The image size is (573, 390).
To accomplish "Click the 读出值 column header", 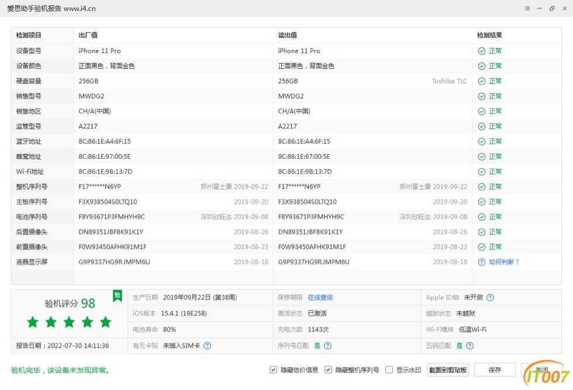I will (288, 36).
